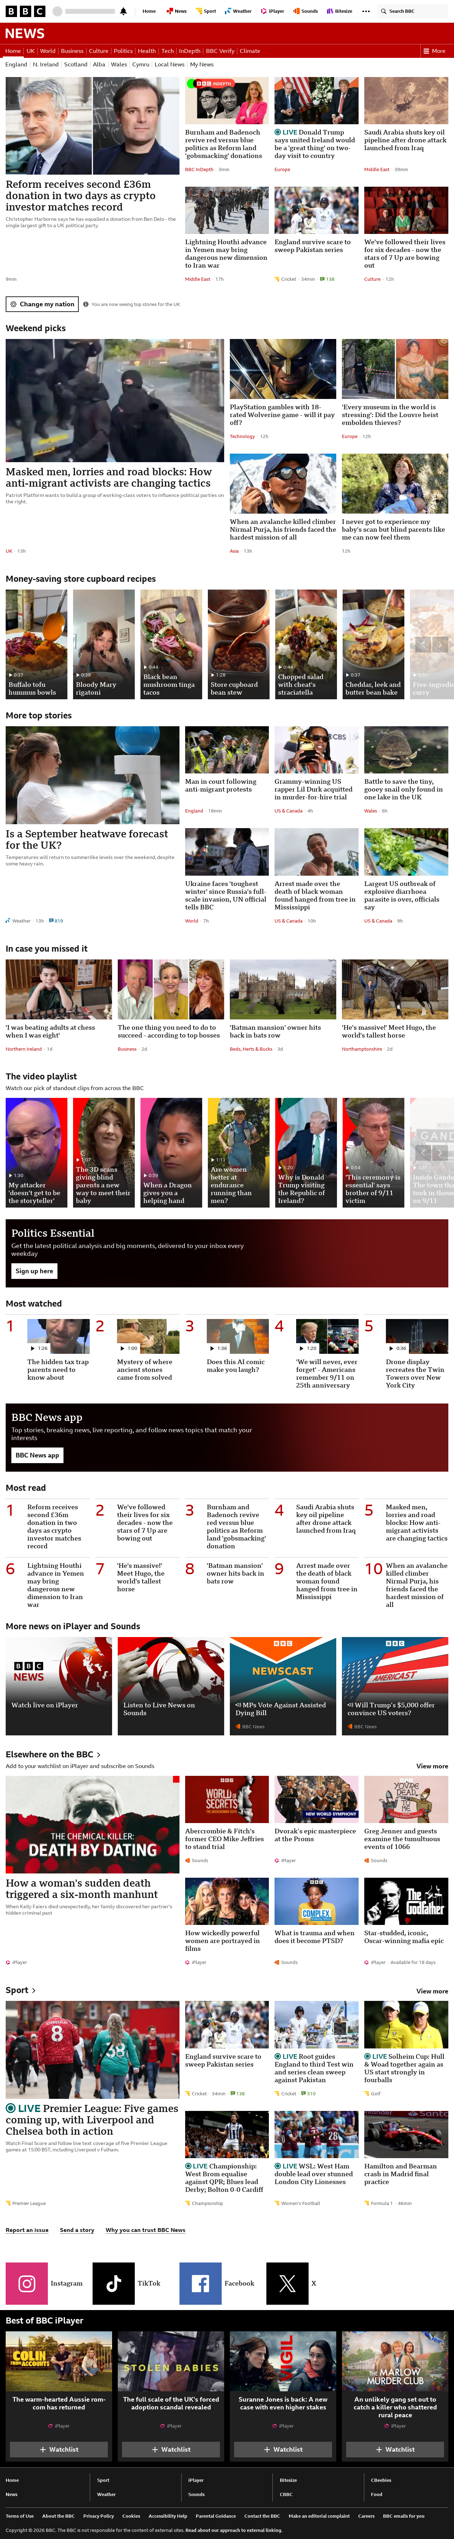This screenshot has width=454, height=2539.
Task: Click play badge on 'Drone display recreates the Twin Towers'
Action: point(397,1348)
